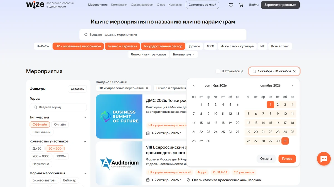This screenshot has height=187, width=334.
Task: Open the date range picker field
Action: (274, 71)
